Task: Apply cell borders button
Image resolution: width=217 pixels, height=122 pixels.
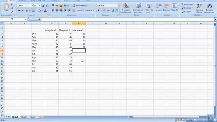Action: (x=33, y=11)
